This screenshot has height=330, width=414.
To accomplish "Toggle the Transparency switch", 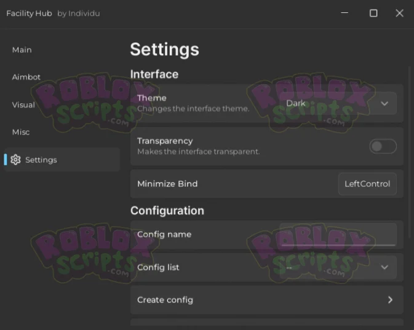I will tap(383, 146).
